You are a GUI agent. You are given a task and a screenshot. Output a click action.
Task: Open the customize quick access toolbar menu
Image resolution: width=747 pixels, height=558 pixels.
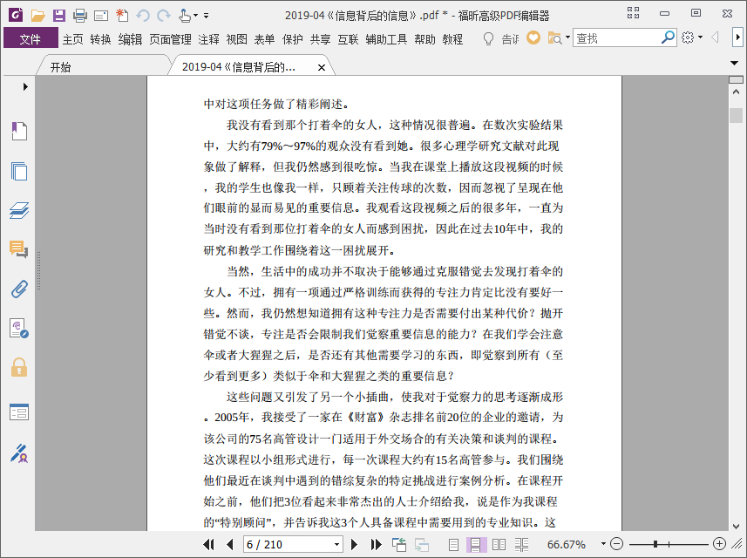pos(206,16)
